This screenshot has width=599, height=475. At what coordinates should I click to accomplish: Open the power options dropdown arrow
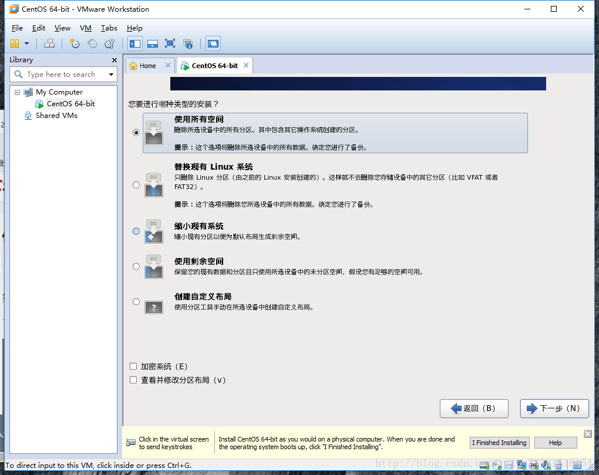point(27,43)
